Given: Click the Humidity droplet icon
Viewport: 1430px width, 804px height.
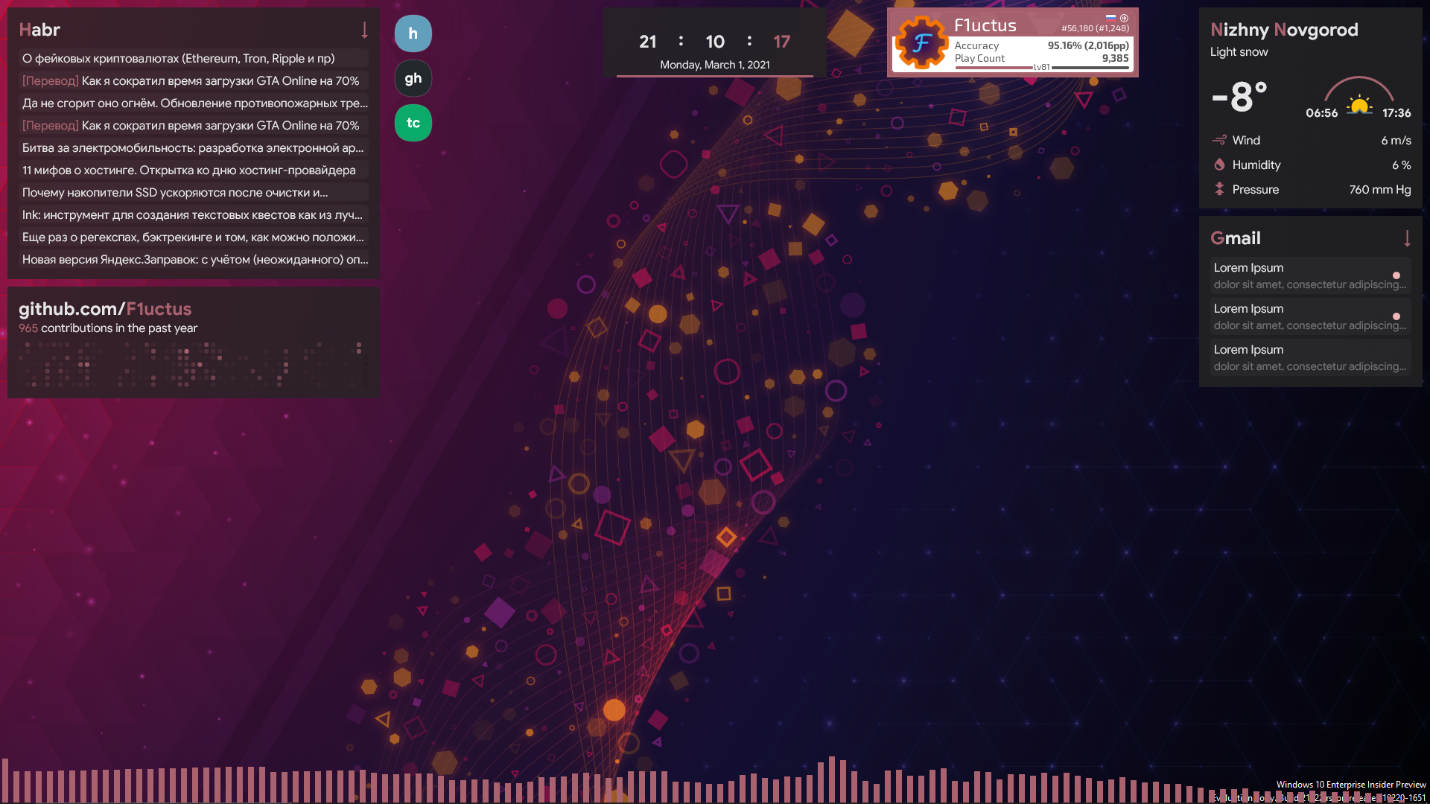Looking at the screenshot, I should coord(1219,165).
